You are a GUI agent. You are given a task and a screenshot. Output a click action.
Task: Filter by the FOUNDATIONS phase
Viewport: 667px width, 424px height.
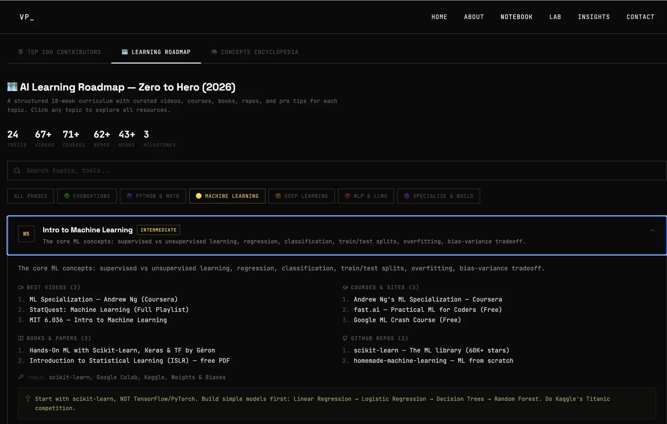pyautogui.click(x=87, y=196)
